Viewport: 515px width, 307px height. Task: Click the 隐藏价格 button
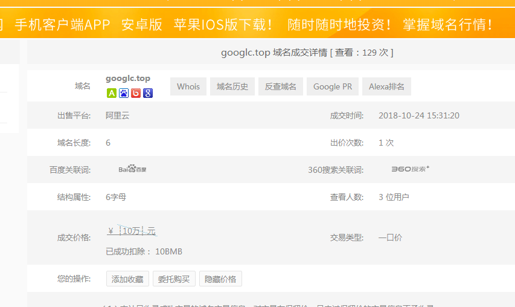(220, 279)
